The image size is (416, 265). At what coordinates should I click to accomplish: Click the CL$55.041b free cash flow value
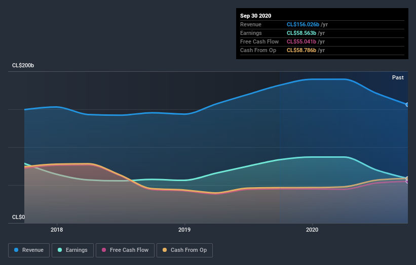(x=301, y=42)
